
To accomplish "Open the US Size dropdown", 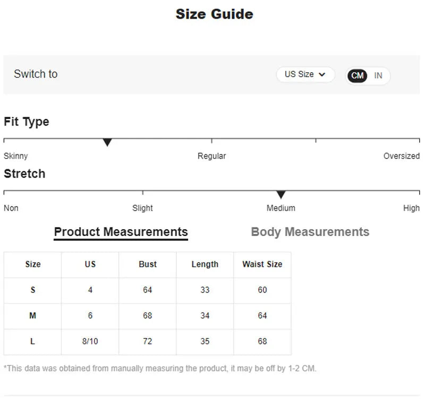I will tap(305, 74).
